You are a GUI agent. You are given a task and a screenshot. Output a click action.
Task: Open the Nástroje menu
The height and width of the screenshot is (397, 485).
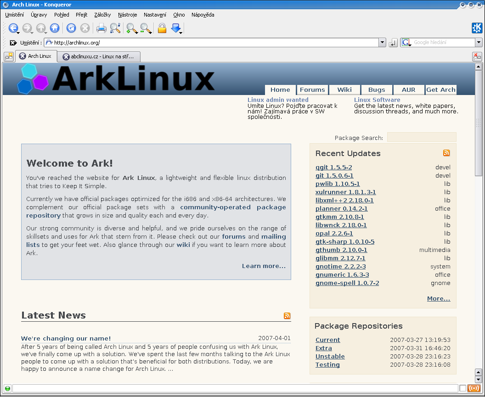[127, 15]
